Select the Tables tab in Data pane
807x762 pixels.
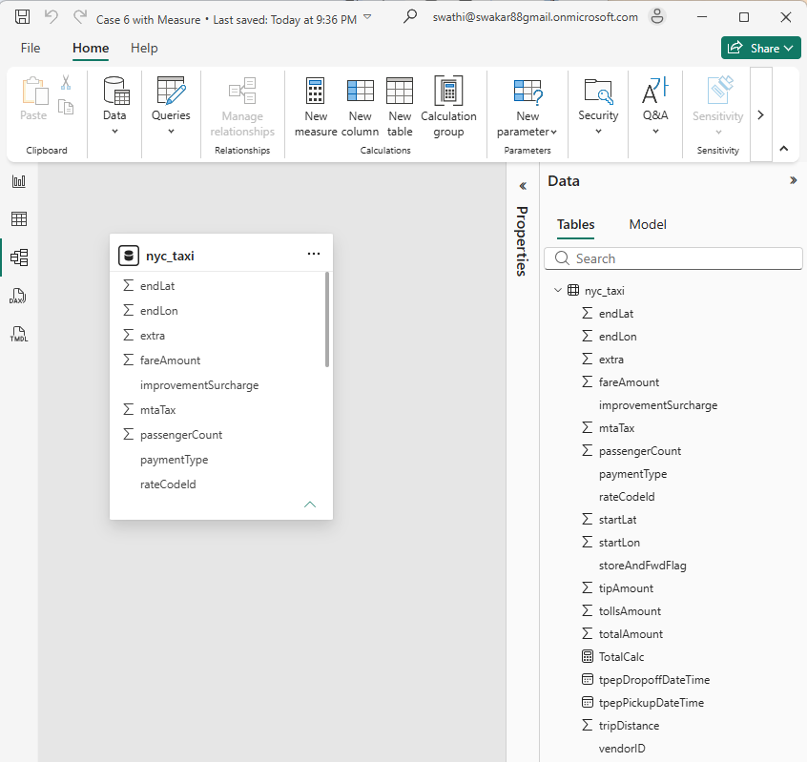(x=575, y=225)
